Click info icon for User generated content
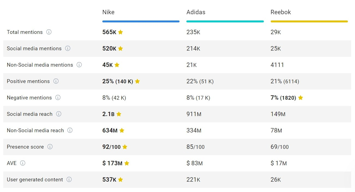 coord(69,179)
